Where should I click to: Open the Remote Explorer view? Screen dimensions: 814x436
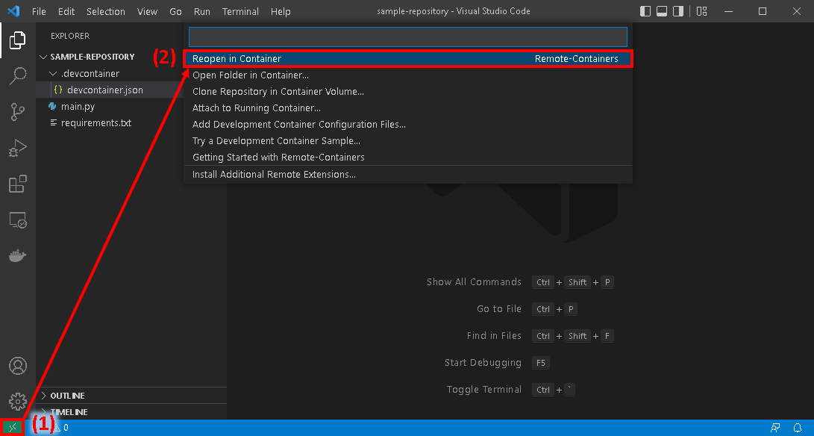[18, 220]
